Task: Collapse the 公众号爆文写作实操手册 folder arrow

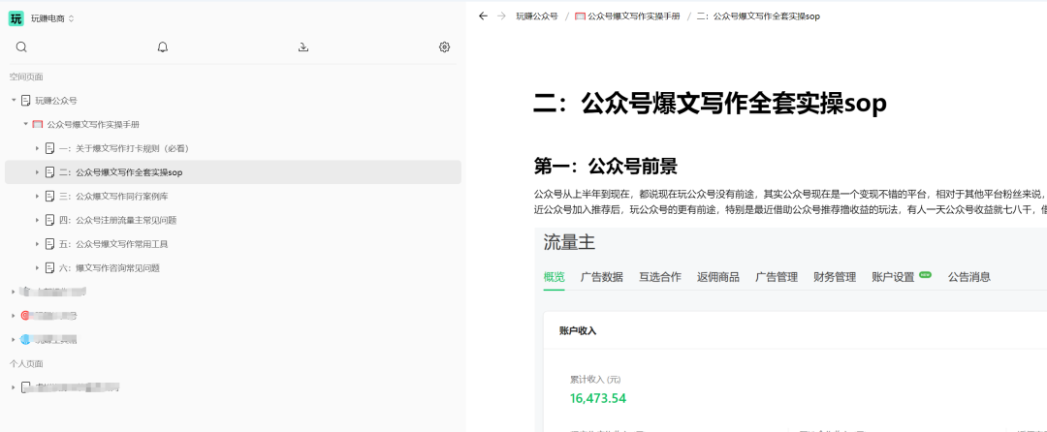Action: (26, 125)
